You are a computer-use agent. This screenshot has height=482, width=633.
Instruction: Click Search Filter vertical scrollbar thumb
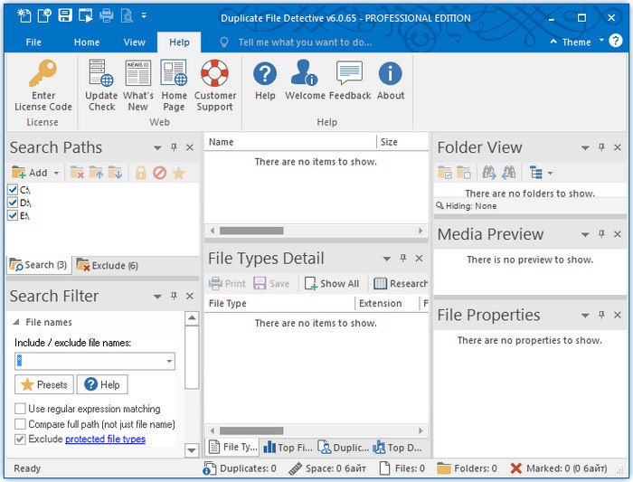point(192,357)
